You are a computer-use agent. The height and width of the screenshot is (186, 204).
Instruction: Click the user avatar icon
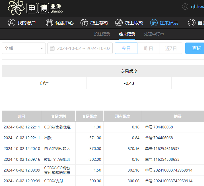185,7
